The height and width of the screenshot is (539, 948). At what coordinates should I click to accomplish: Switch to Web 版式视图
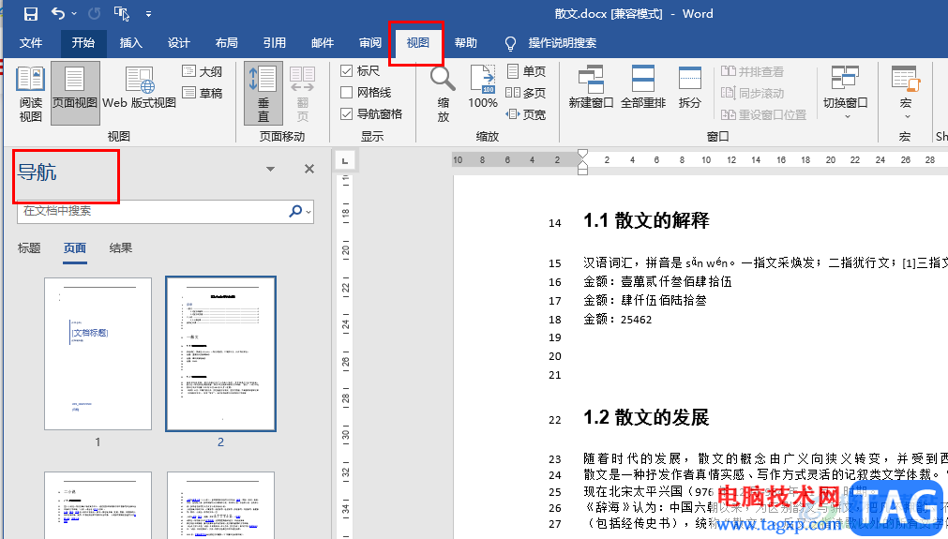click(139, 89)
